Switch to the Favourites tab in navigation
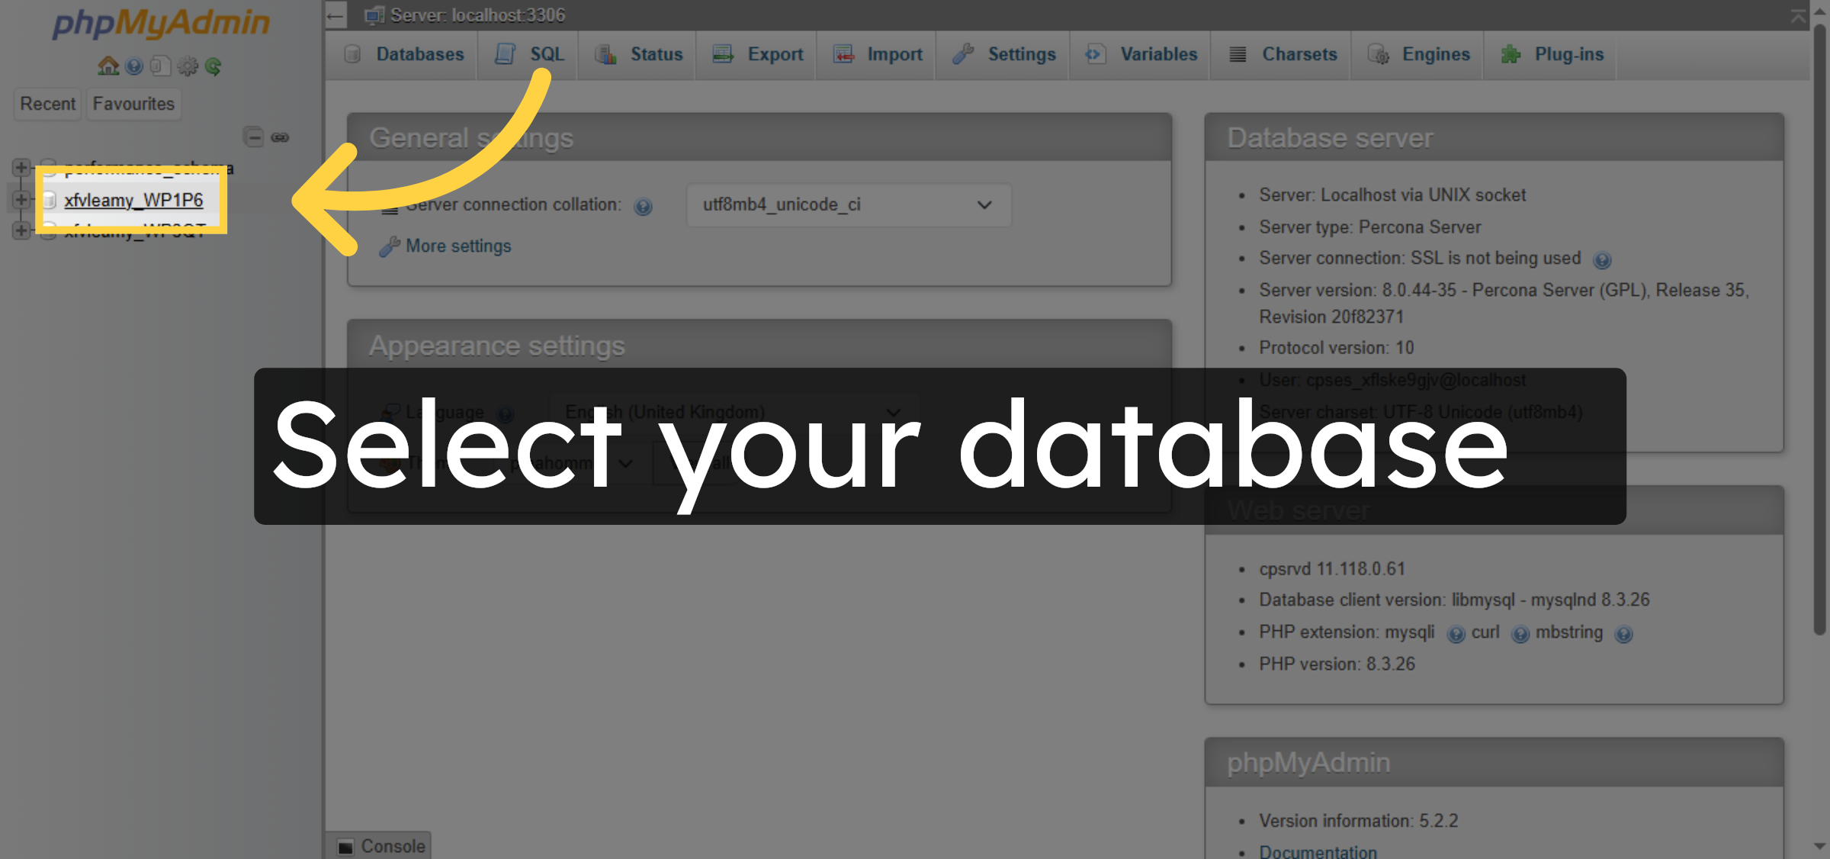The height and width of the screenshot is (859, 1830). click(133, 104)
